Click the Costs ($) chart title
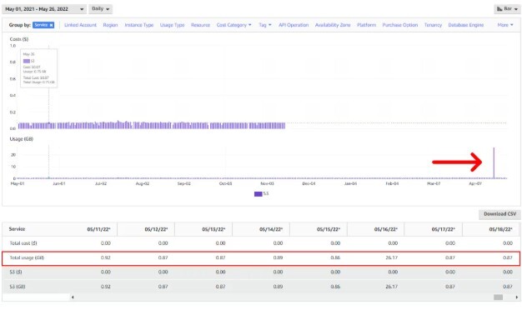The image size is (522, 310). 19,39
